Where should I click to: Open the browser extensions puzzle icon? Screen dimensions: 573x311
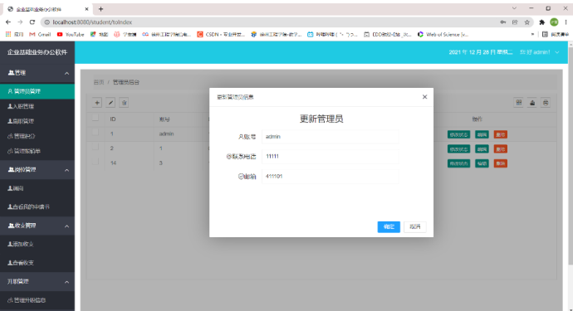(542, 22)
